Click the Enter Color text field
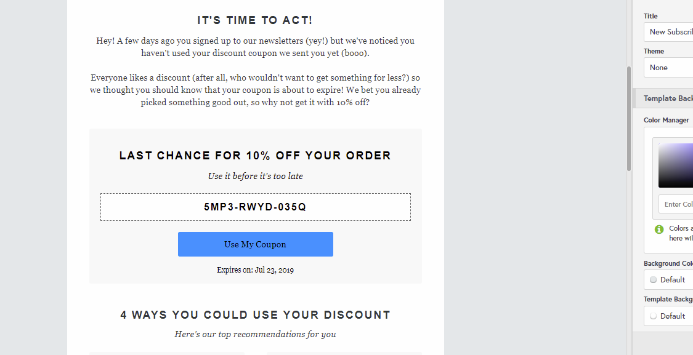693x355 pixels. [x=676, y=204]
